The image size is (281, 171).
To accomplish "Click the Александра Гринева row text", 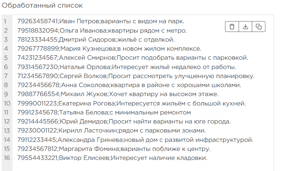I will (135, 140).
